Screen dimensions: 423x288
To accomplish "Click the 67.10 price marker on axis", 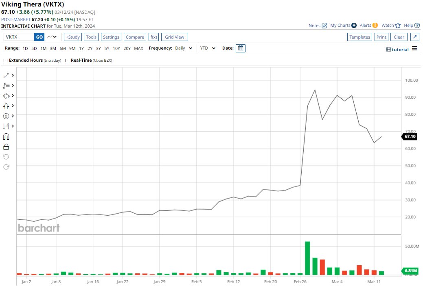I will 410,136.
